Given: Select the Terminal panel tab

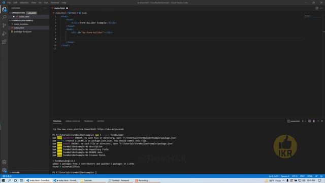Looking at the screenshot, I should click(x=57, y=121).
